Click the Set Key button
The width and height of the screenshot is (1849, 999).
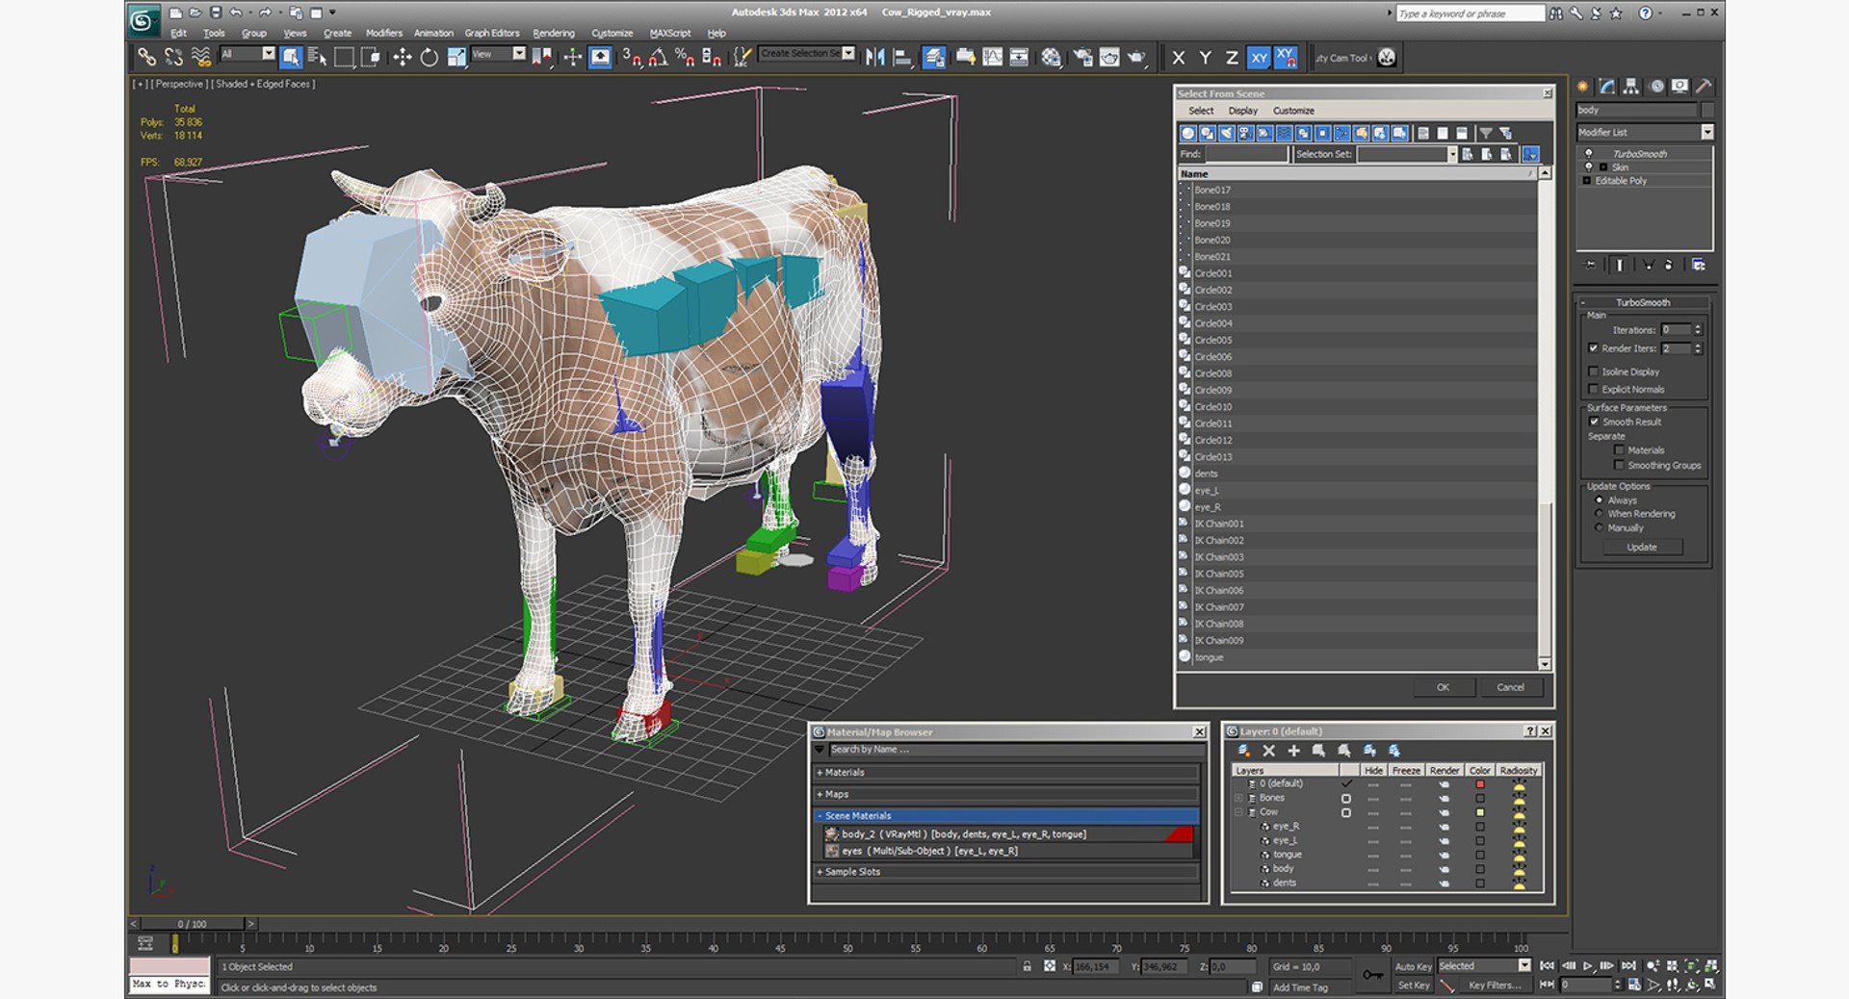click(x=1413, y=985)
